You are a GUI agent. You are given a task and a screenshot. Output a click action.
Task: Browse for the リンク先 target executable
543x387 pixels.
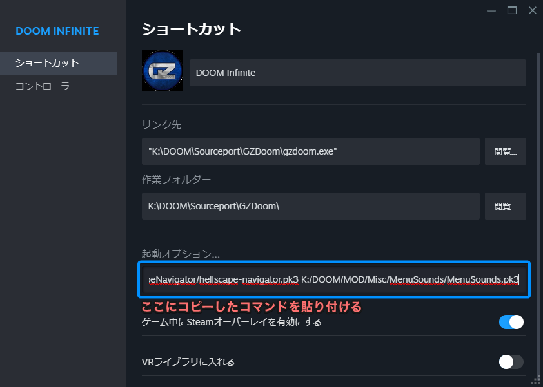(x=505, y=151)
